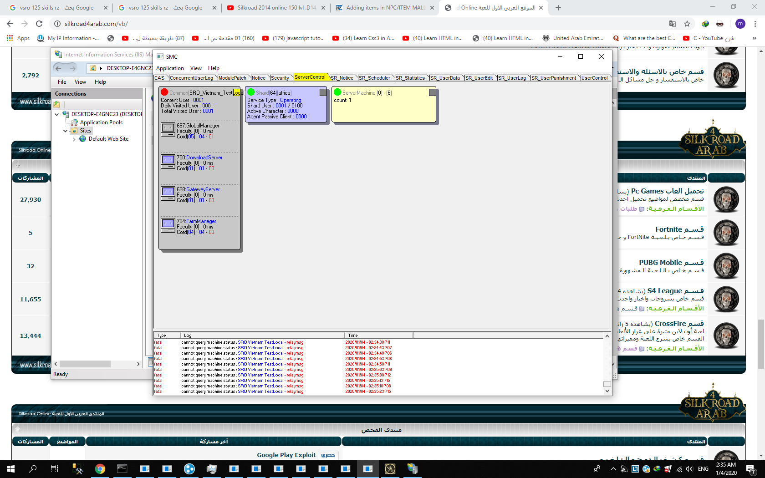
Task: Click green status light of Shard africa
Action: click(251, 92)
